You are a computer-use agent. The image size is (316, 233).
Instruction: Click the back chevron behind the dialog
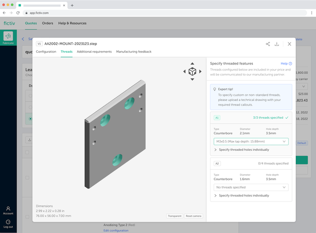(23, 39)
